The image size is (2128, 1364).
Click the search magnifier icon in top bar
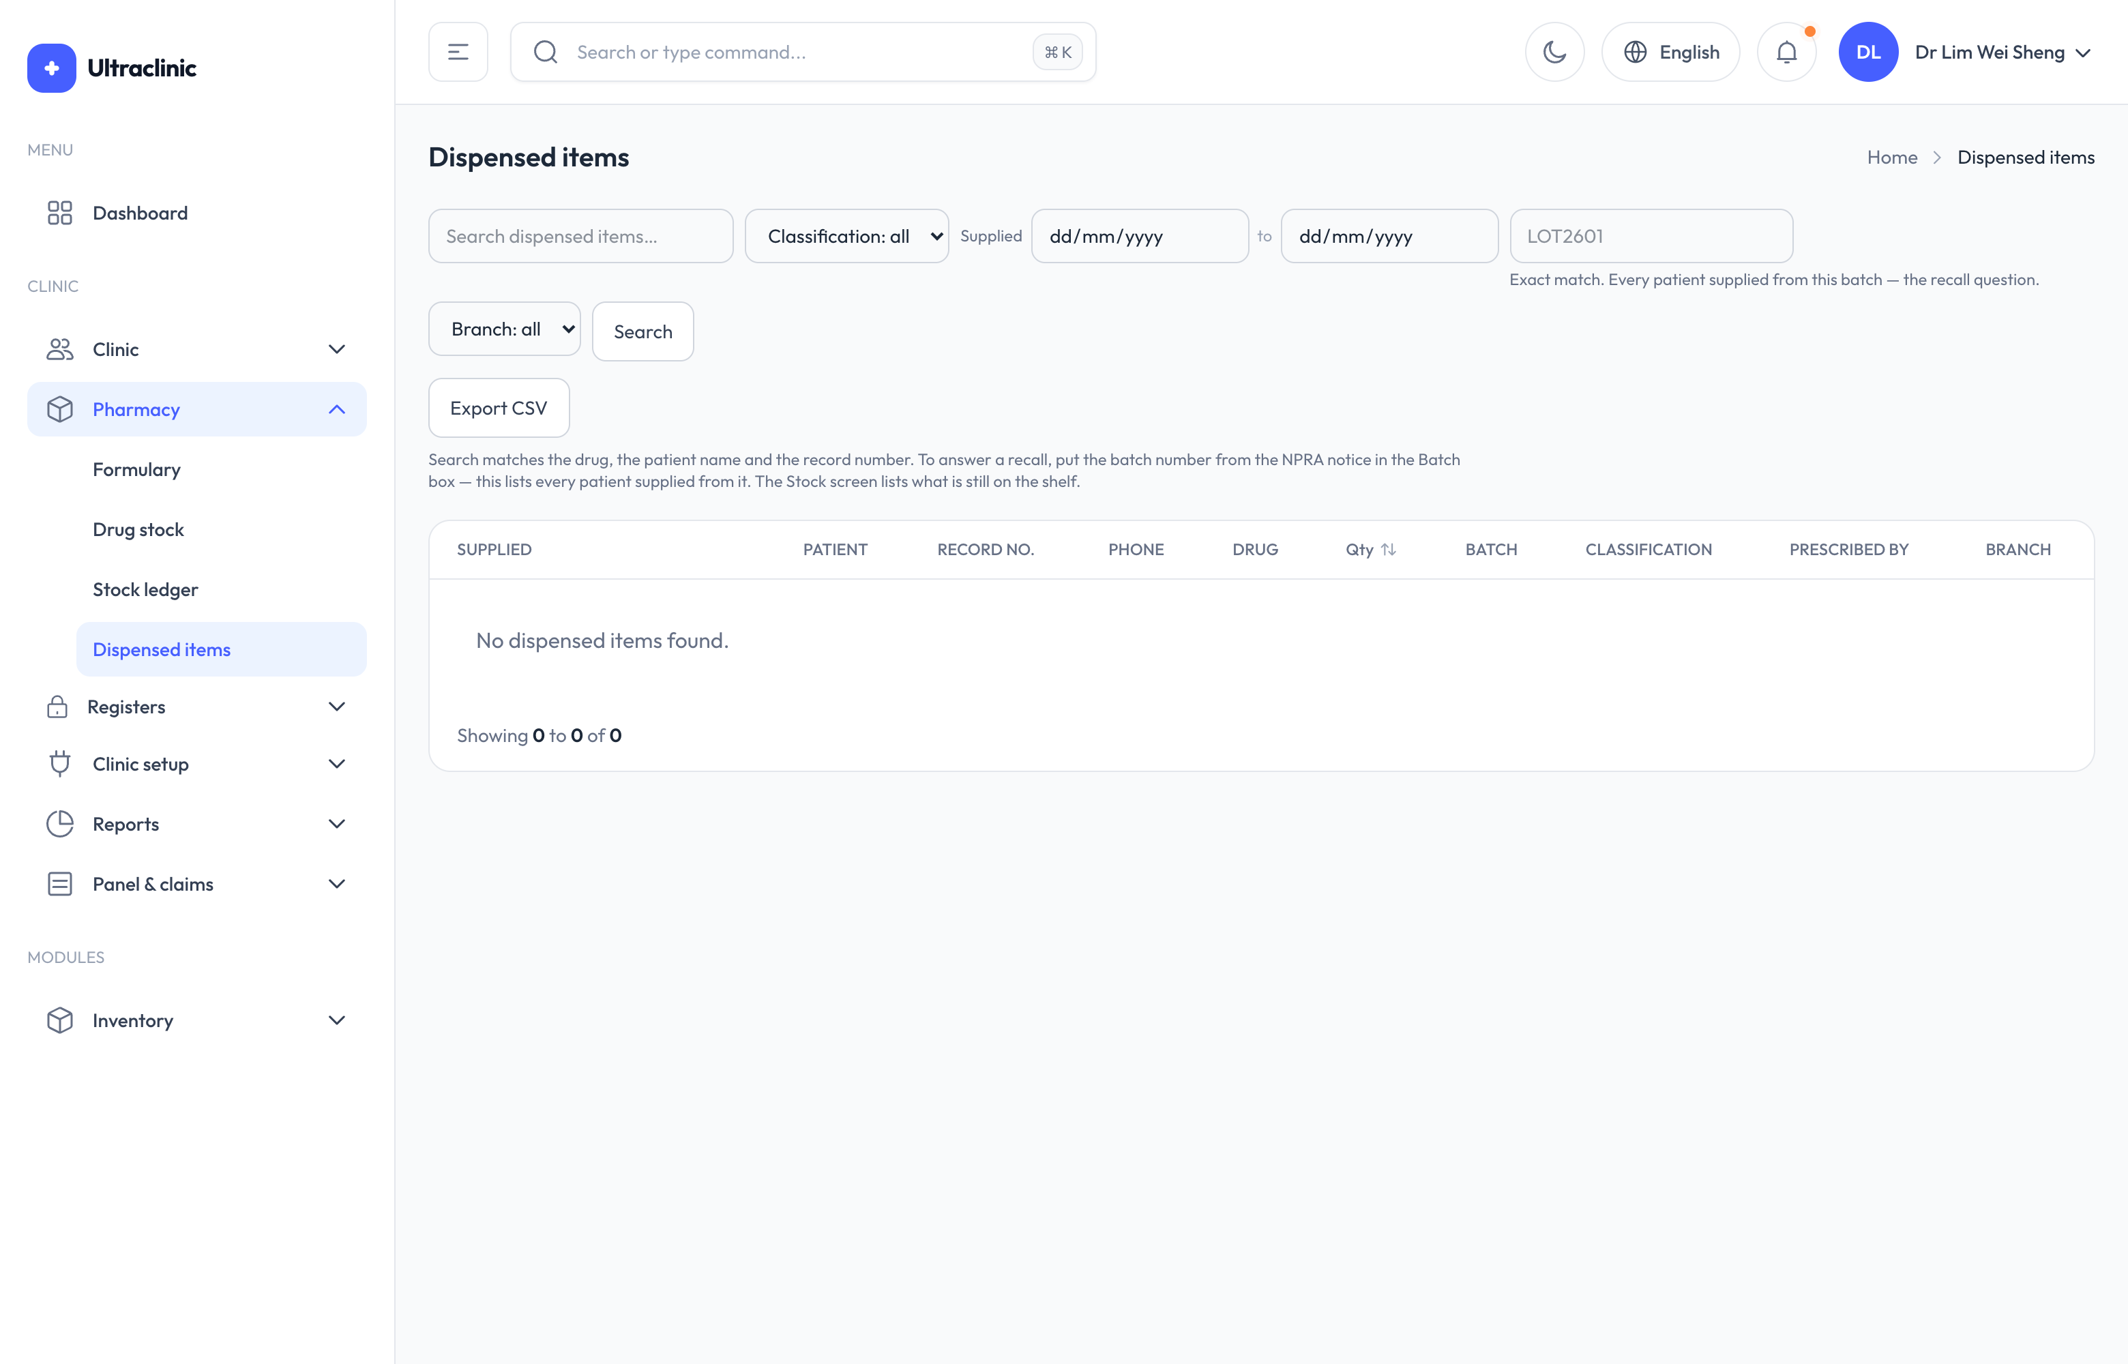point(546,53)
